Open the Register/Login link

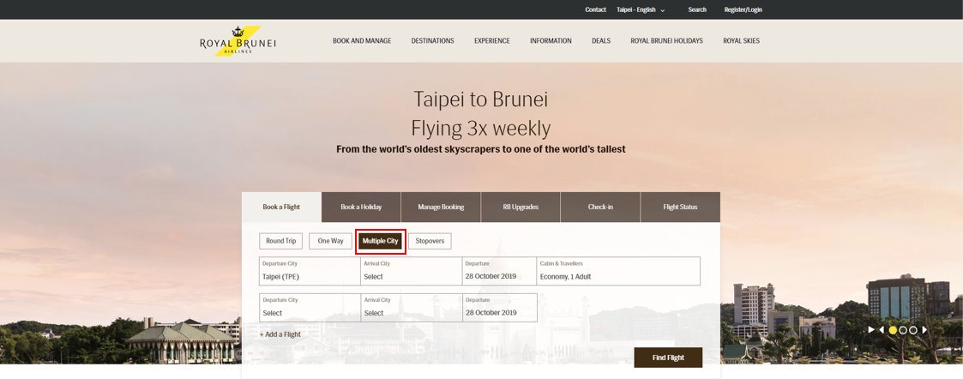(743, 9)
